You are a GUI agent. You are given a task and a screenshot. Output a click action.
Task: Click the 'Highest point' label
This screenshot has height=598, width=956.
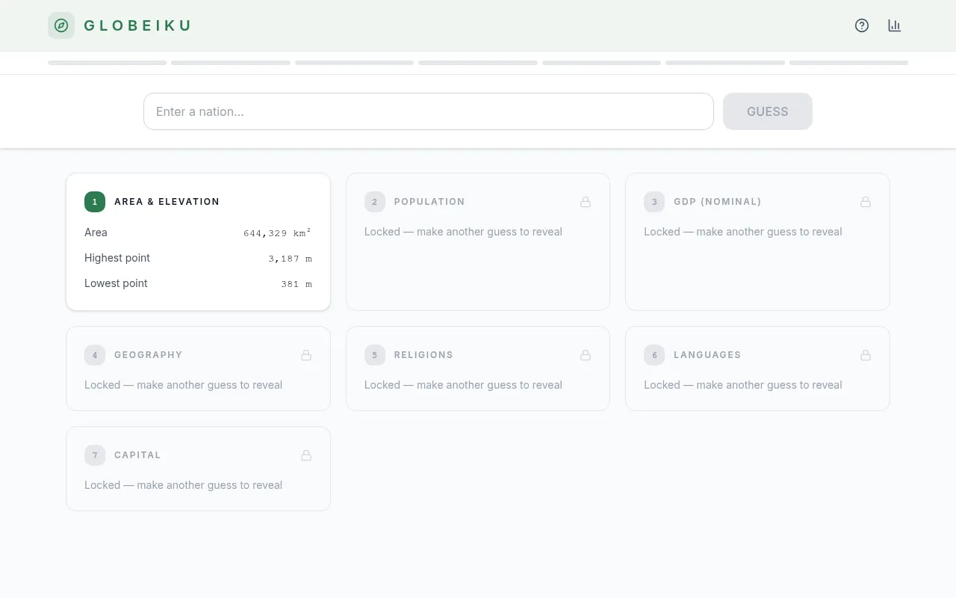coord(117,258)
